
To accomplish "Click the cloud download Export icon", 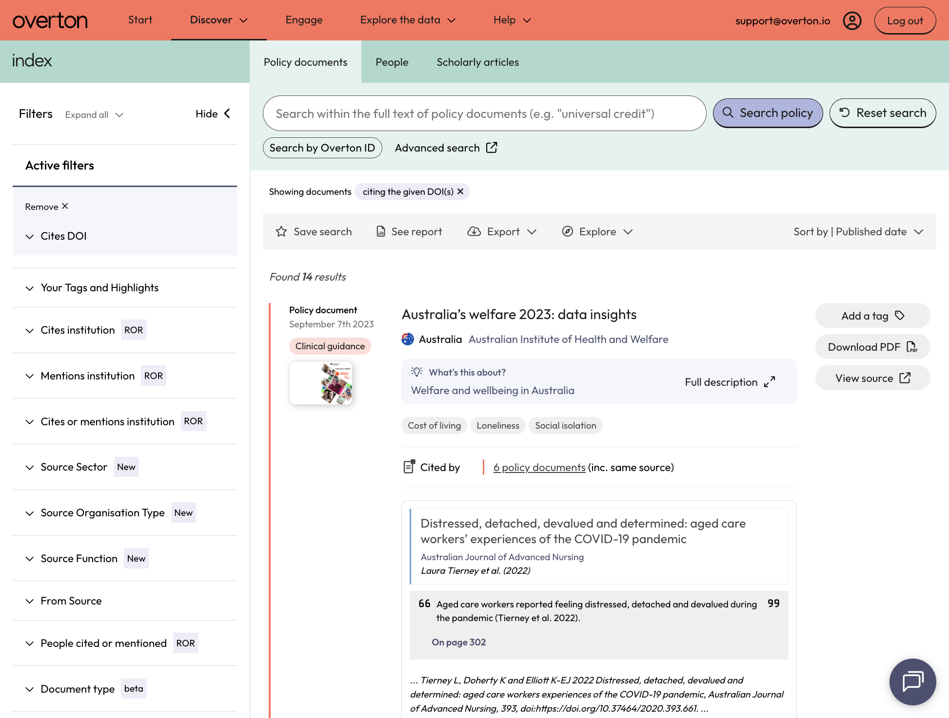I will tap(474, 231).
